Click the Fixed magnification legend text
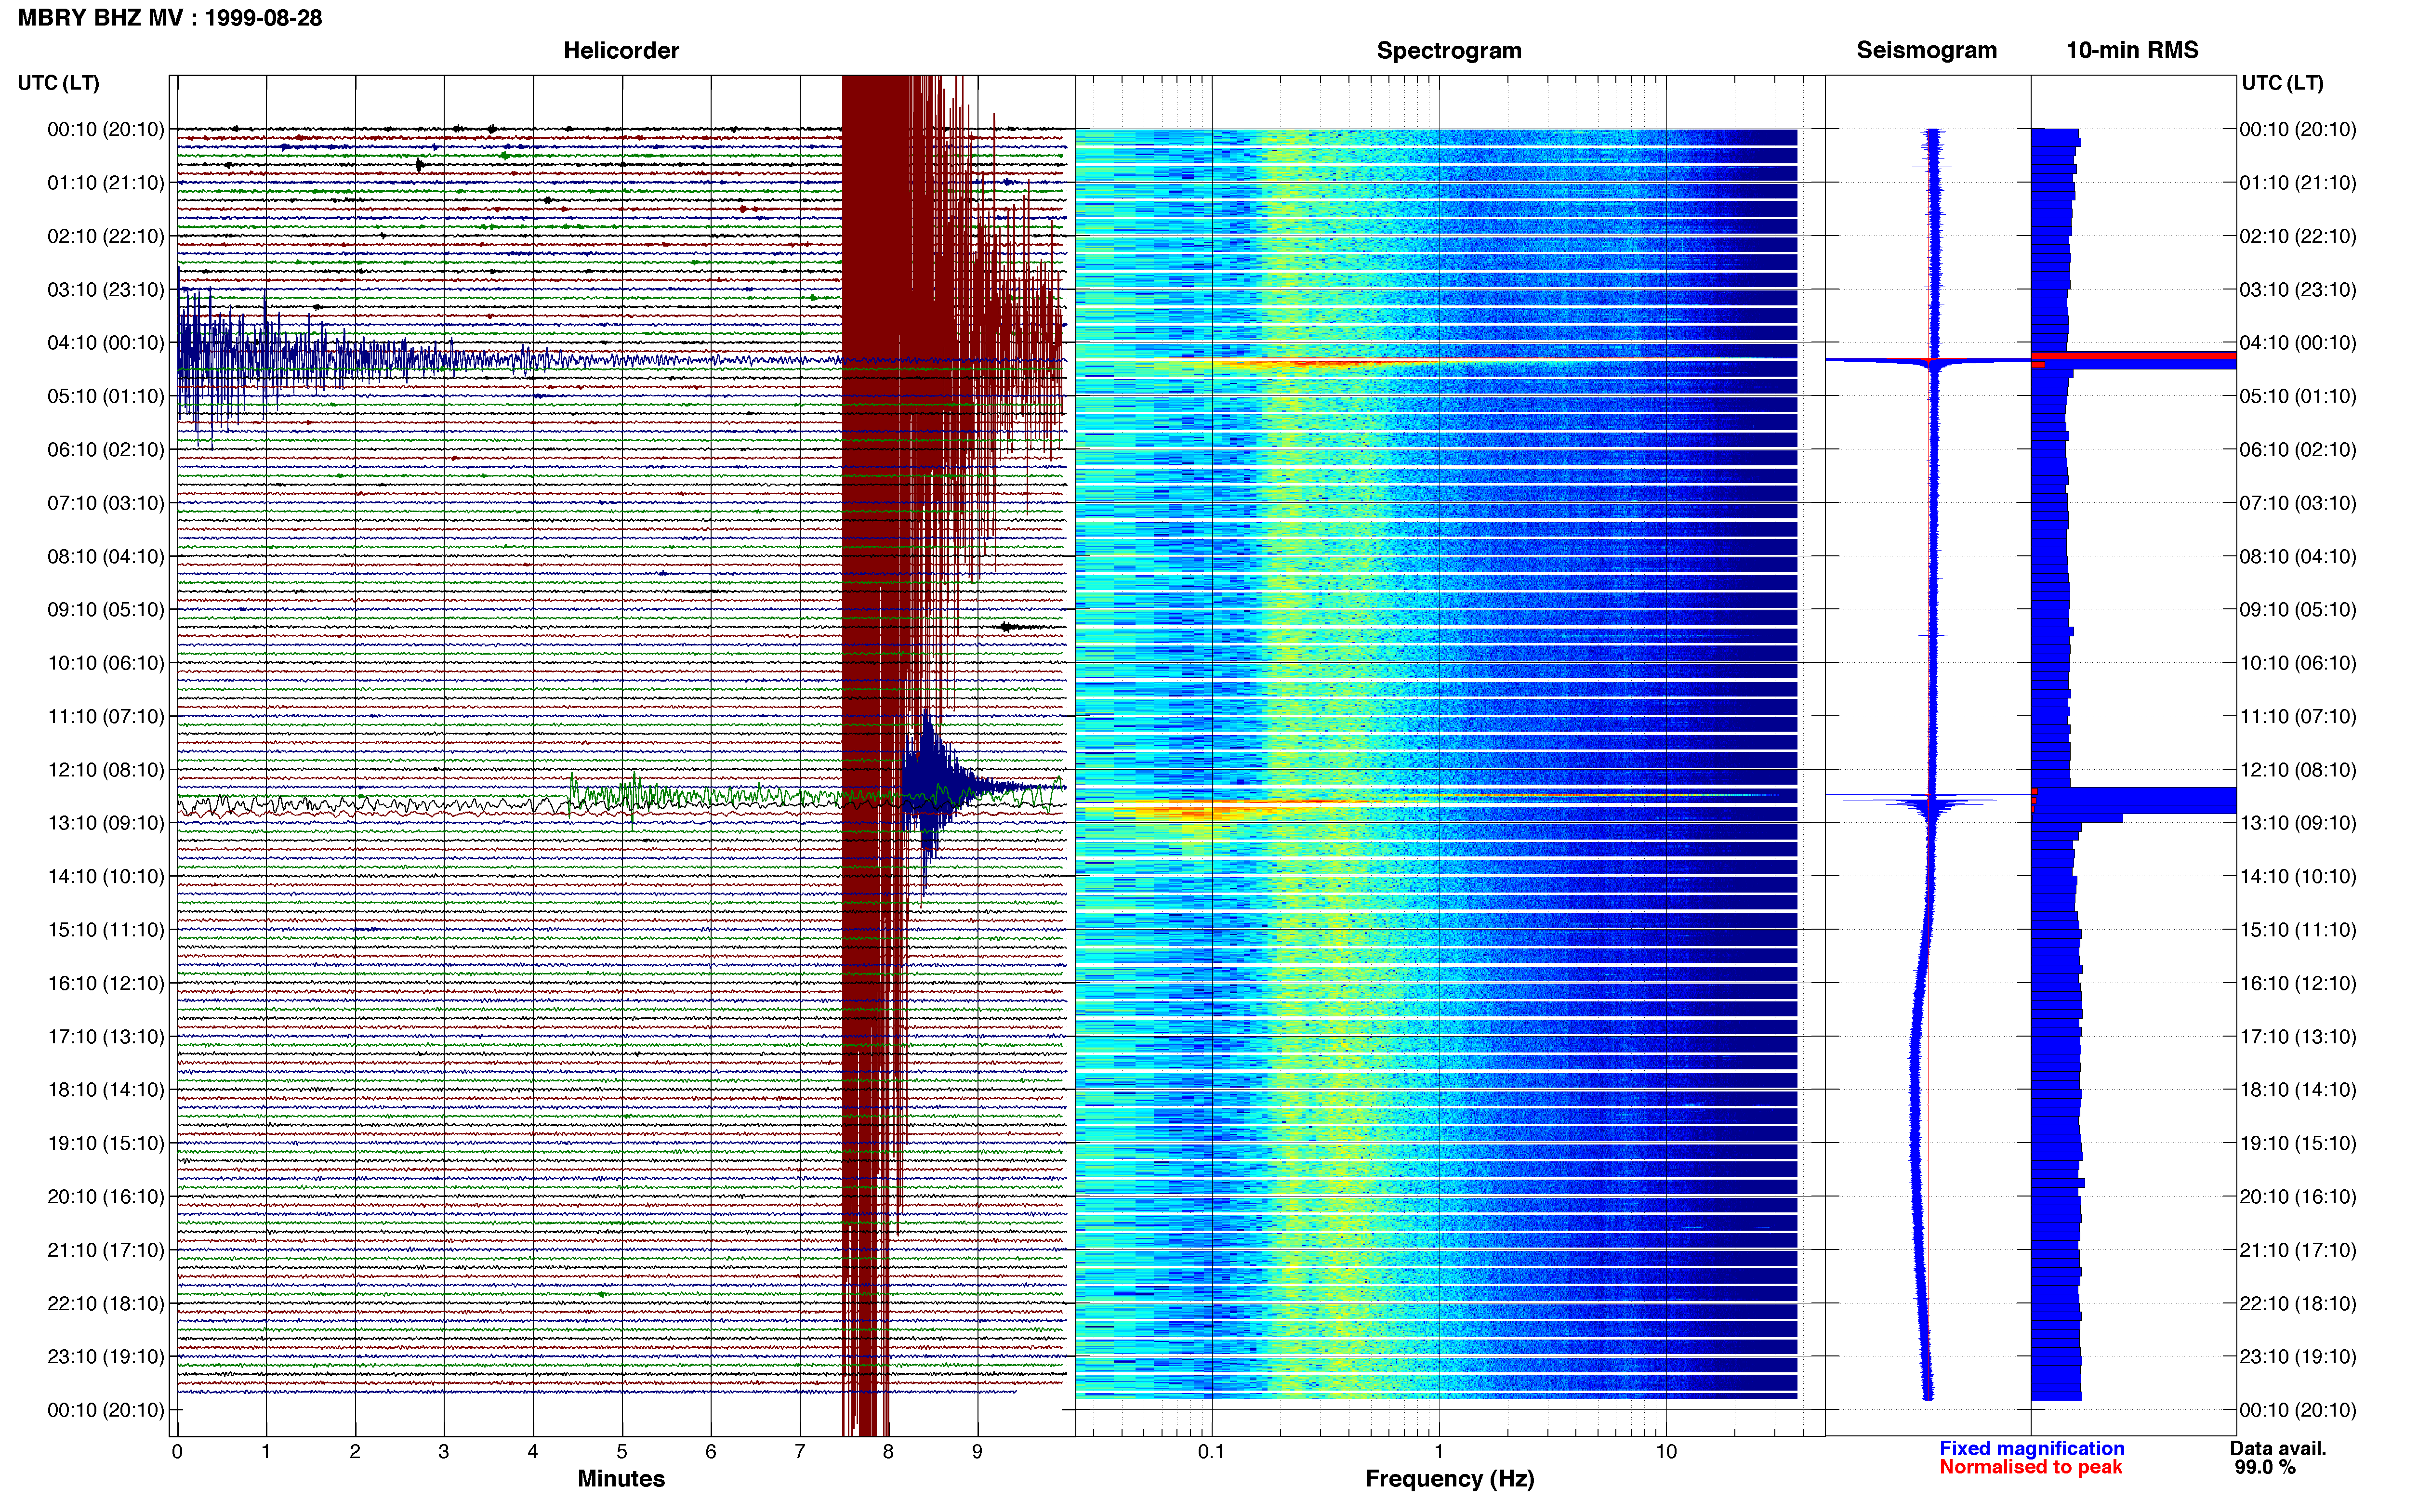Viewport: 2418px width, 1512px height. 2031,1448
